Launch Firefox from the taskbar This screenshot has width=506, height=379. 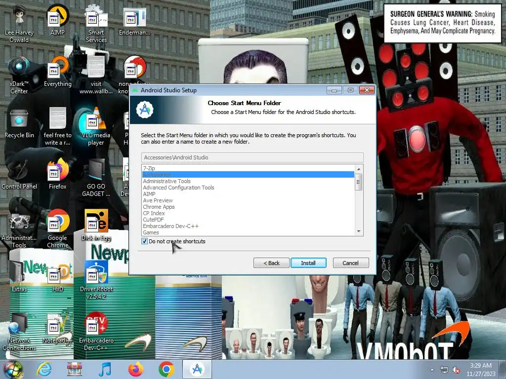135,369
